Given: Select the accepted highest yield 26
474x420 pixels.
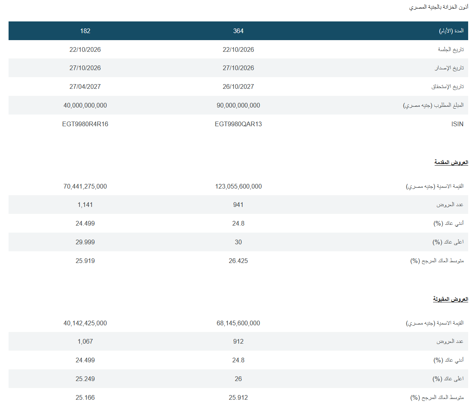Looking at the screenshot, I should (x=238, y=379).
